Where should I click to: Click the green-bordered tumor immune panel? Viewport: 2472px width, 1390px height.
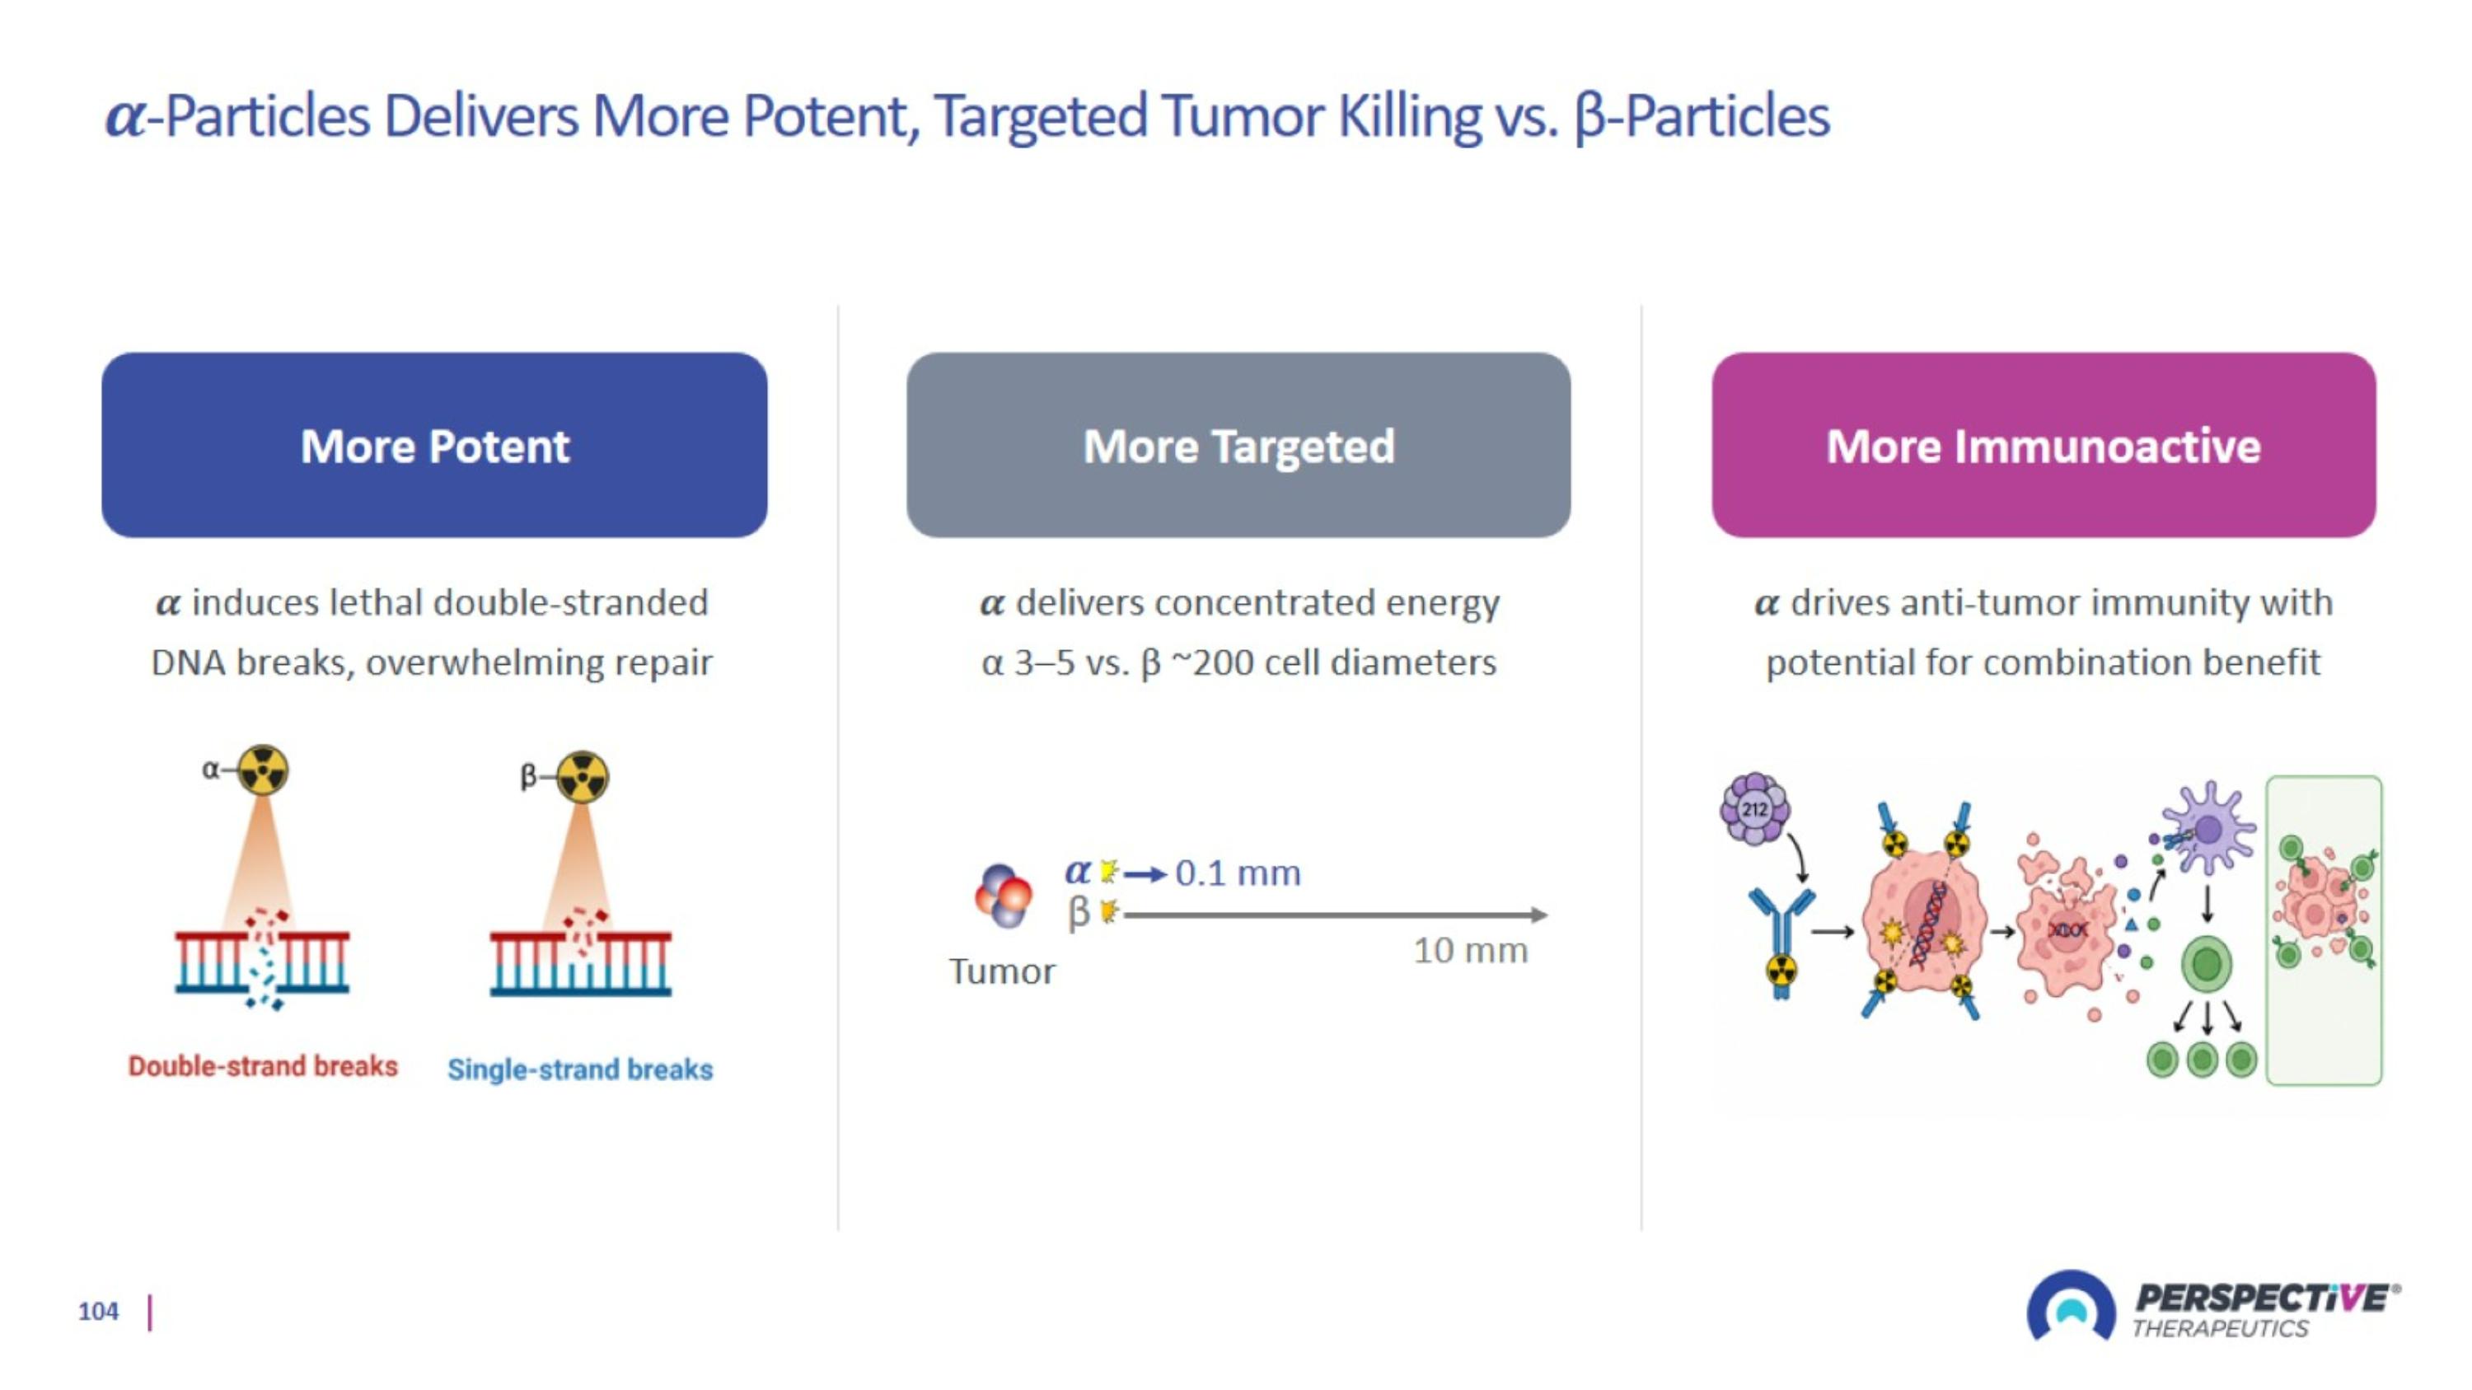click(x=2325, y=930)
